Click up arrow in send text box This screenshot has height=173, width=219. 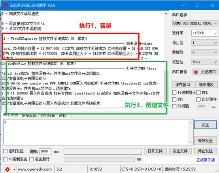point(191,123)
